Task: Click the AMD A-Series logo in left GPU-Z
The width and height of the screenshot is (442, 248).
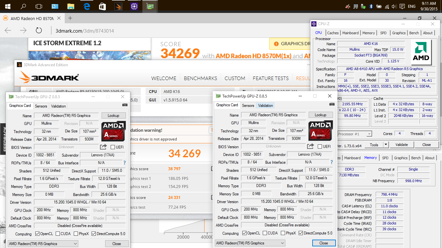Action: point(113,131)
